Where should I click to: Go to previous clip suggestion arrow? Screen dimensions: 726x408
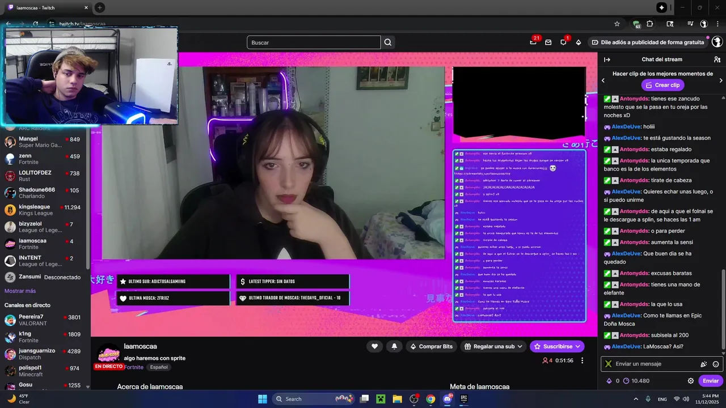(603, 80)
